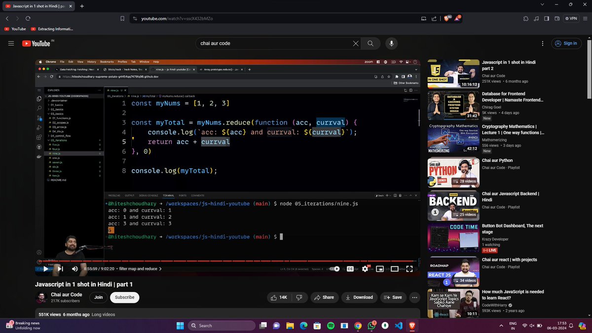
Task: Share this video
Action: tap(324, 297)
